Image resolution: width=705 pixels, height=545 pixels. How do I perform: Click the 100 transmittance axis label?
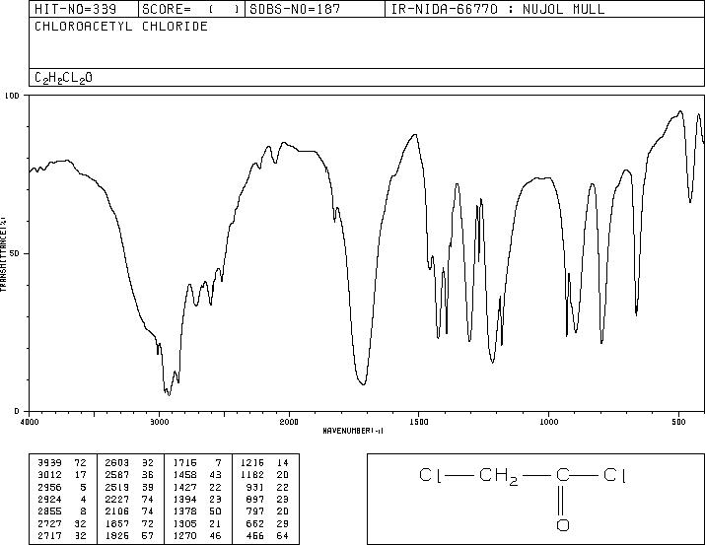tap(13, 96)
